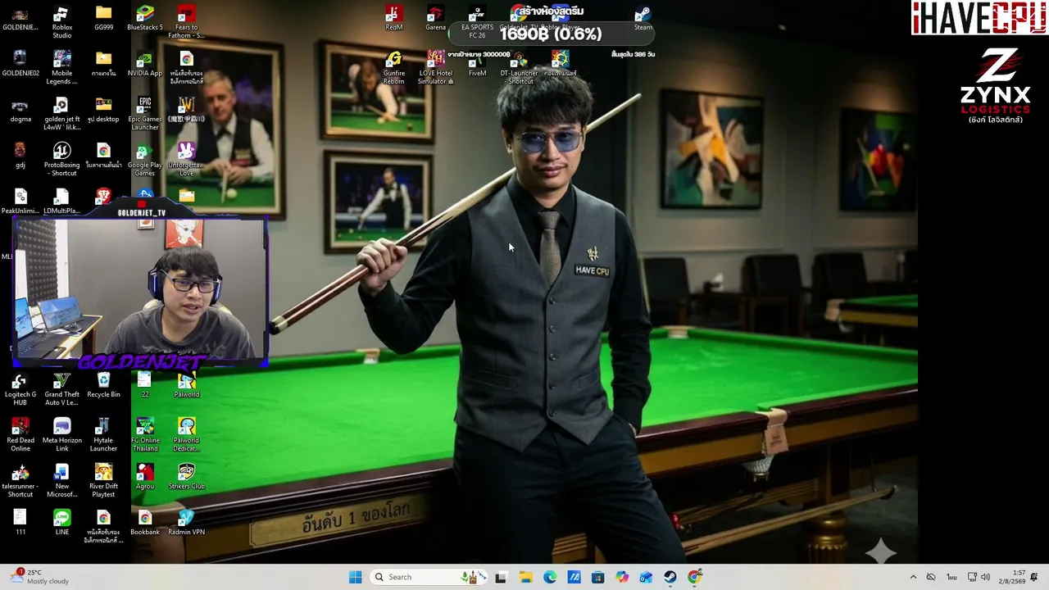Screen dimensions: 1049x590
Task: Open the file named 111
Action: click(x=20, y=523)
